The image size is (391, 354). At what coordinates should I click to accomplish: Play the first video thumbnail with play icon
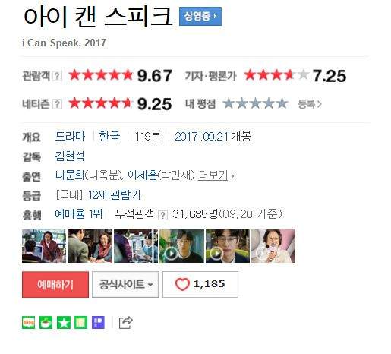(x=181, y=246)
